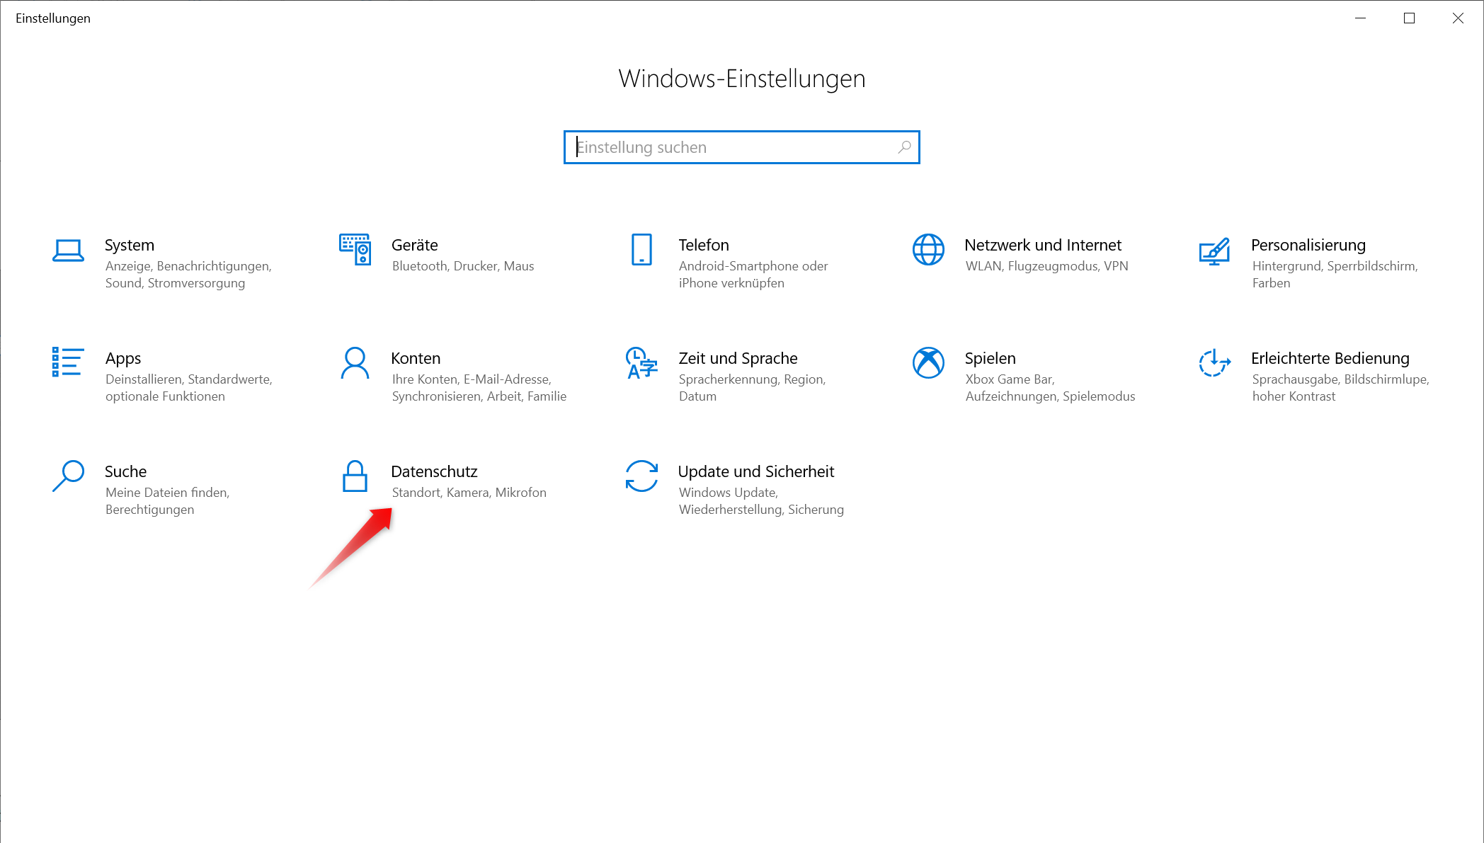
Task: Select the Konten person icon
Action: coord(355,362)
